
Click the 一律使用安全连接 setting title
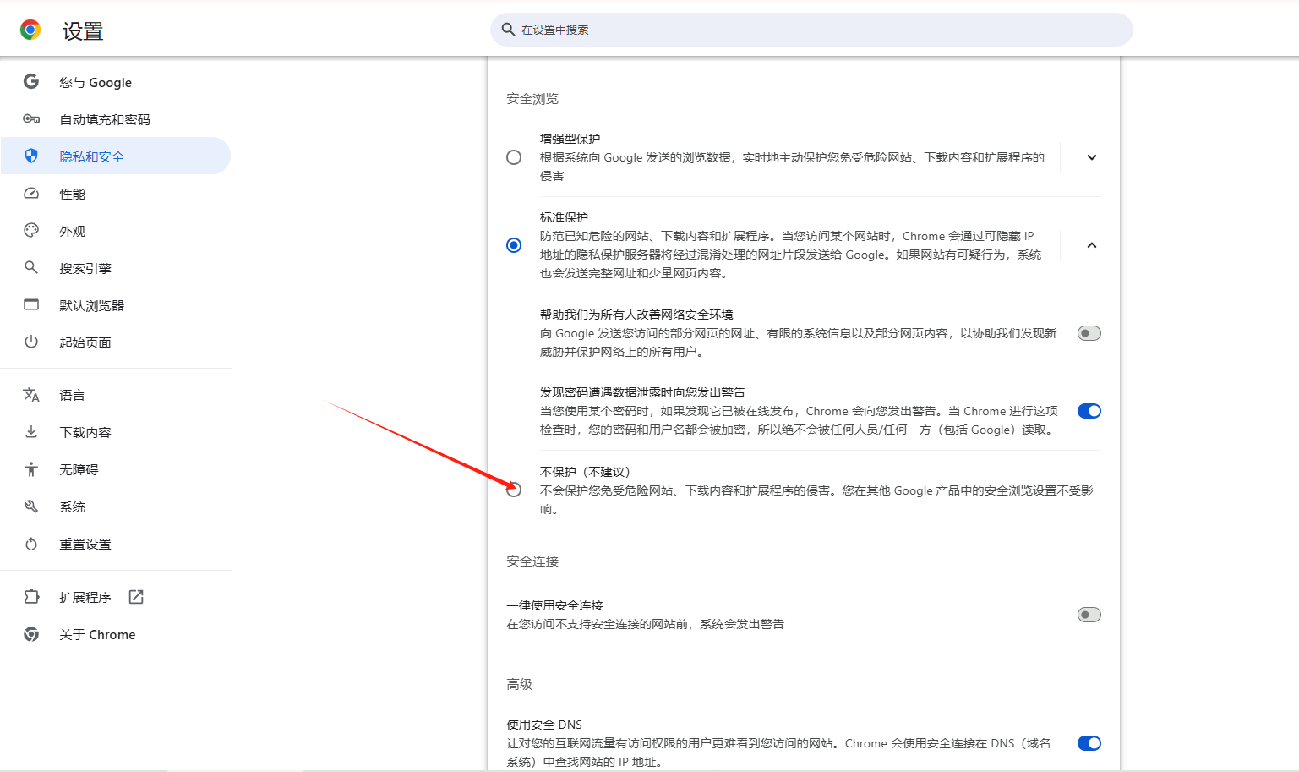point(554,605)
